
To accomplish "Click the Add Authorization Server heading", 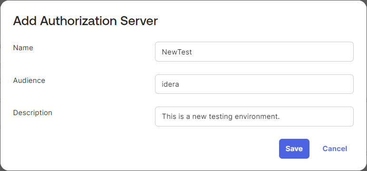I will coord(86,21).
